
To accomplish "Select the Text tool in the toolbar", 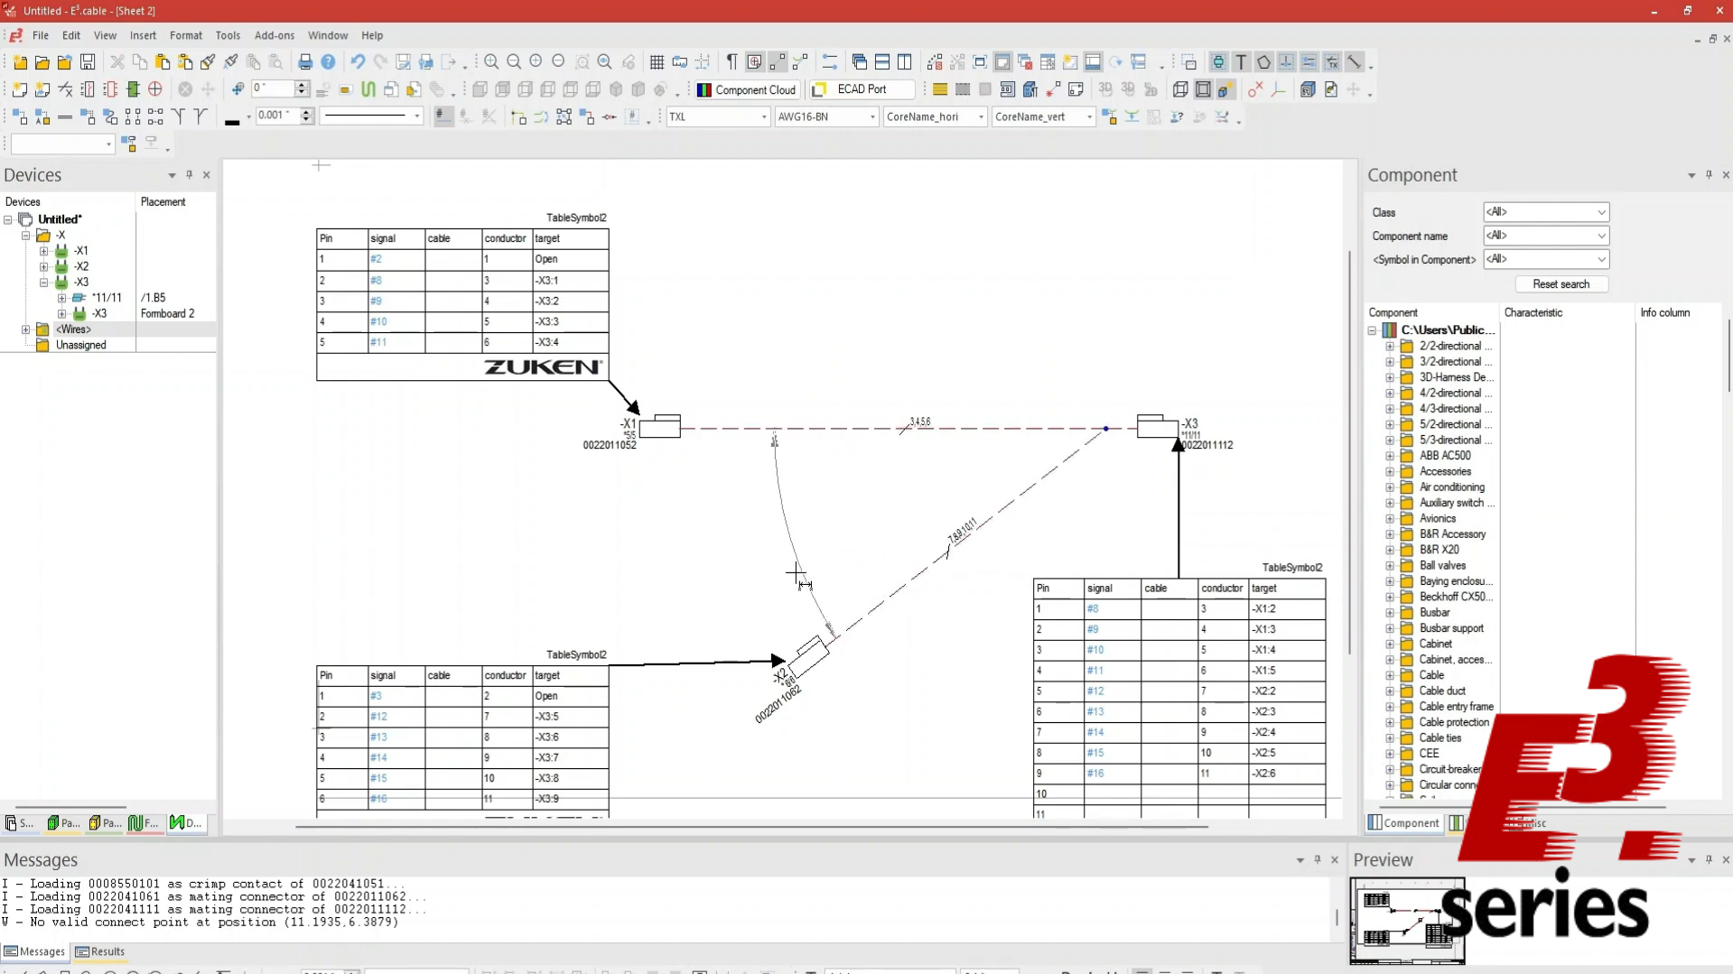I will point(1240,61).
